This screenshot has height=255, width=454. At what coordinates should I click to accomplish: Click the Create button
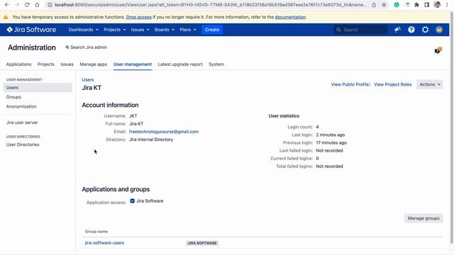[212, 30]
